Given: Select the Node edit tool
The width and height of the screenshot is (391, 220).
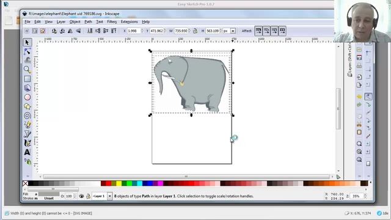Looking at the screenshot, I should tap(27, 51).
